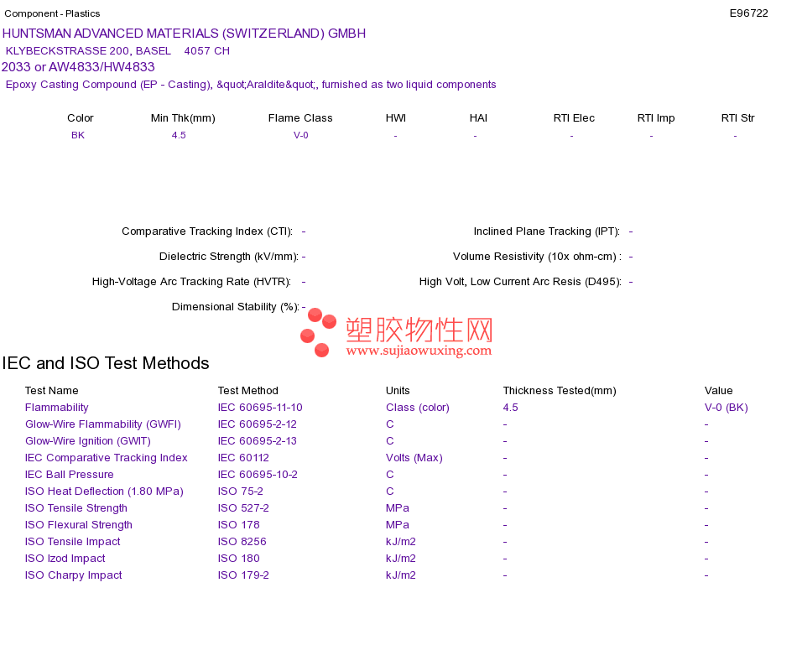Click the Klybeckstrasse 200, Basel address line
The image size is (797, 671).
[x=117, y=51]
